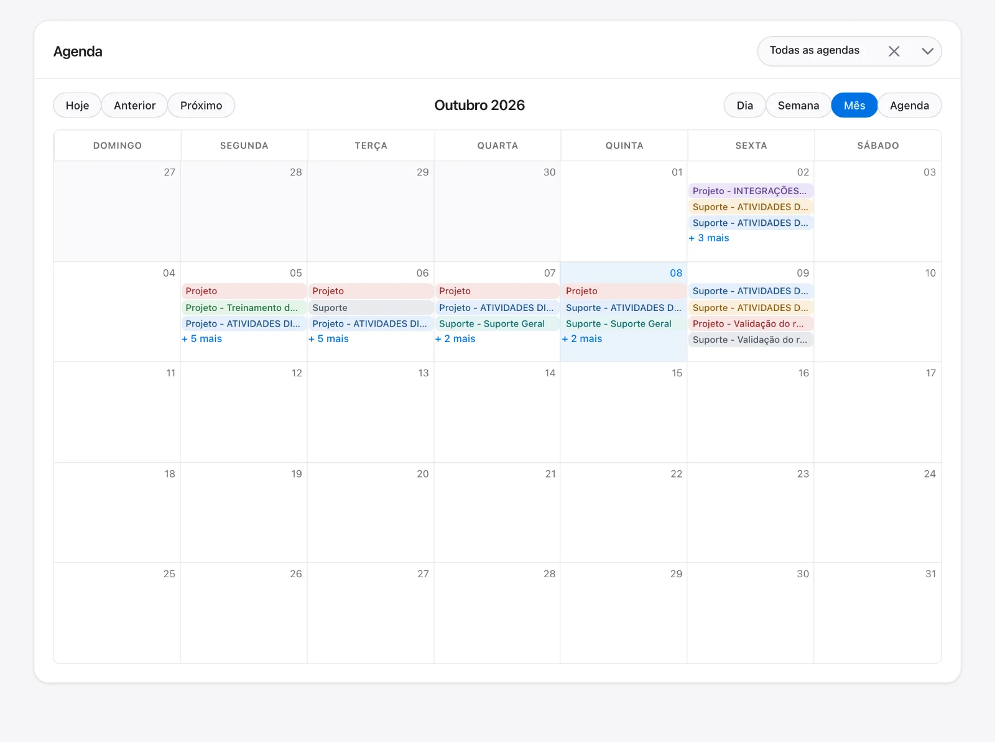Open 'Suporte - Suporte Geral' event on day 07

point(497,324)
